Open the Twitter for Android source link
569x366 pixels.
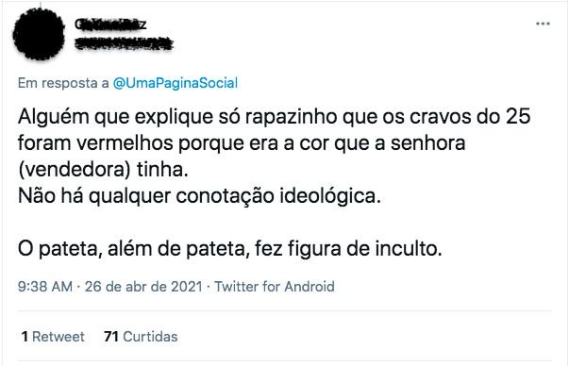pos(275,287)
